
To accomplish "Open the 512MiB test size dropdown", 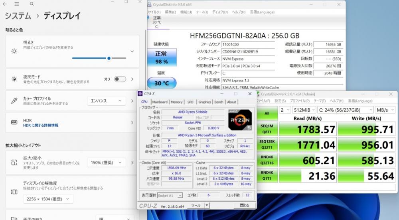I will [x=304, y=110].
